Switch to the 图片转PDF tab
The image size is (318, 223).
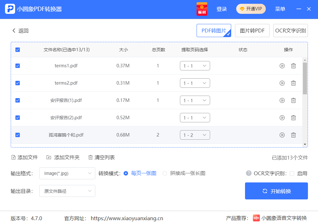coord(252,31)
